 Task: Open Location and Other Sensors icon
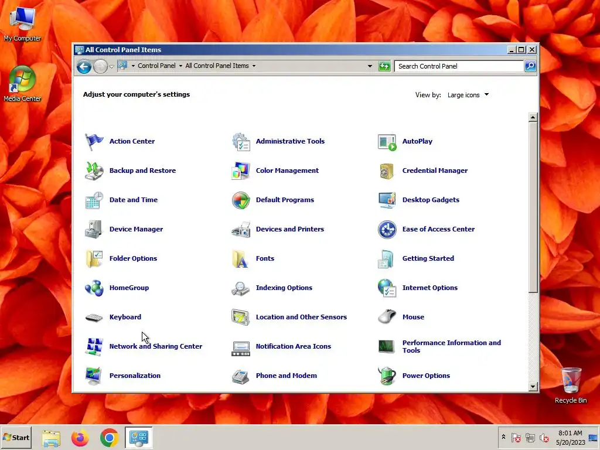coord(241,317)
